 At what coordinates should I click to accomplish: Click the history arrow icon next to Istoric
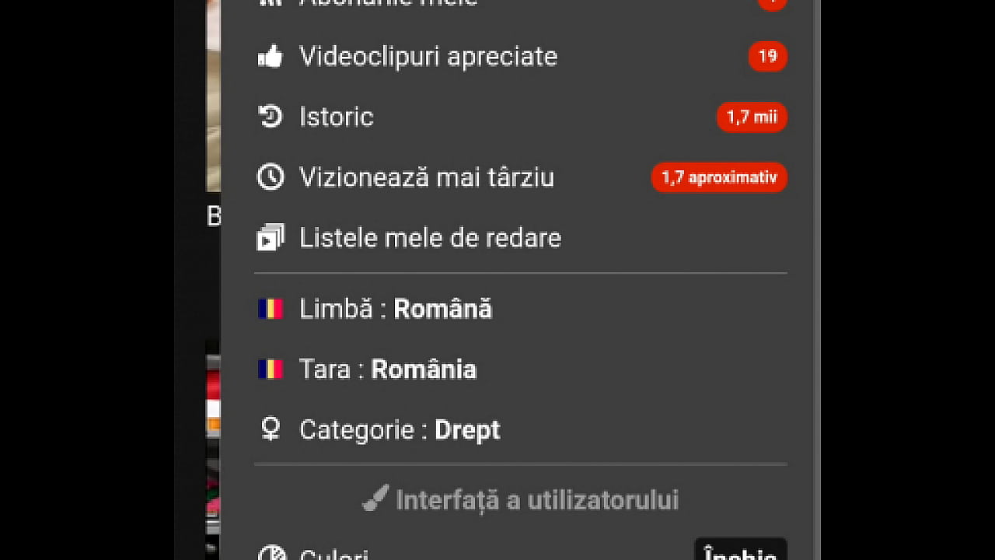(x=269, y=117)
